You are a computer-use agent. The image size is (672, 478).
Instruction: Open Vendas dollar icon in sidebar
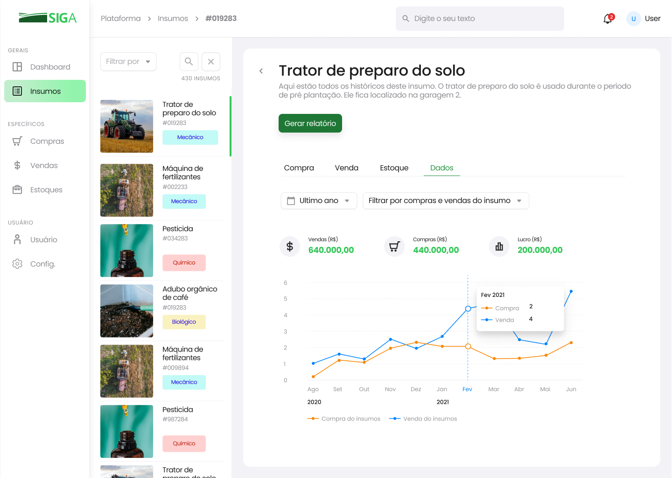click(x=17, y=165)
